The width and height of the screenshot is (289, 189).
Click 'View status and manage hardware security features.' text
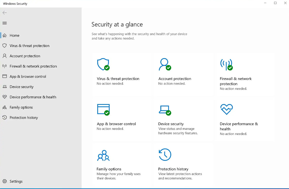coord(178,131)
